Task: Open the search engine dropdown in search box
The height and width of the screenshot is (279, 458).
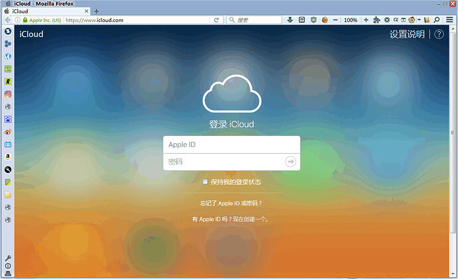Action: pyautogui.click(x=232, y=21)
